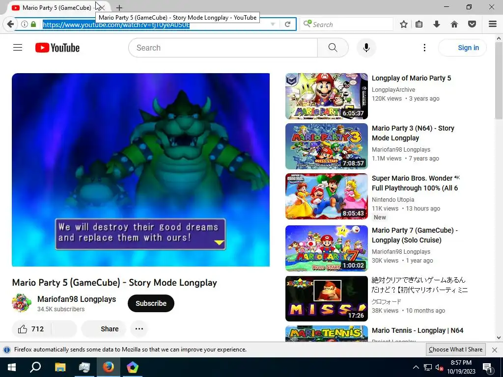The image size is (503, 377).
Task: Share this video
Action: coord(104,329)
